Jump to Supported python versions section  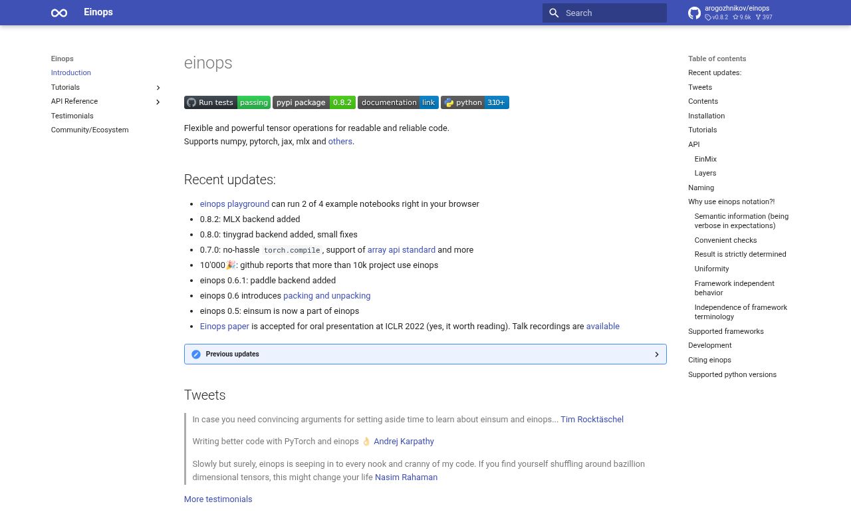(x=732, y=374)
